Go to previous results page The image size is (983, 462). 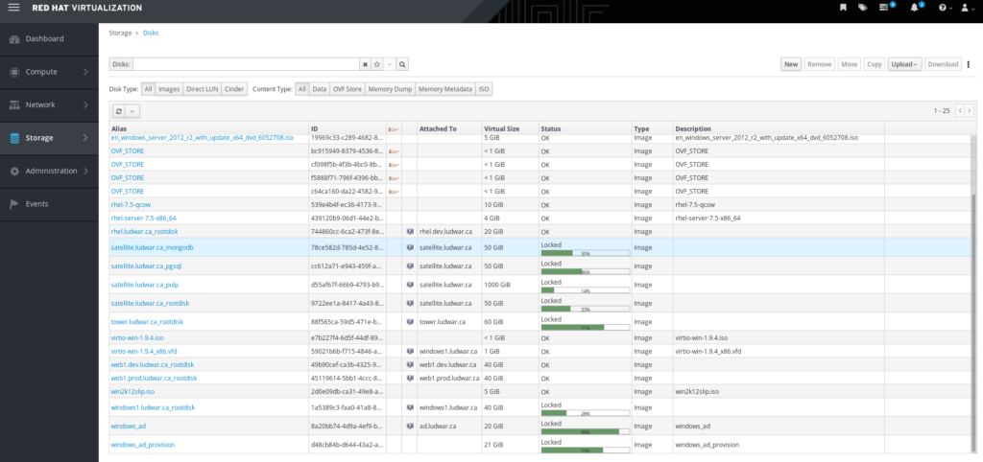959,111
